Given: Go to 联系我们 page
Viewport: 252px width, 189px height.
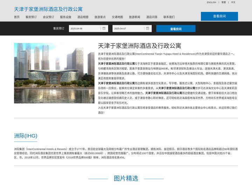Looking at the screenshot, I should tap(169, 17).
